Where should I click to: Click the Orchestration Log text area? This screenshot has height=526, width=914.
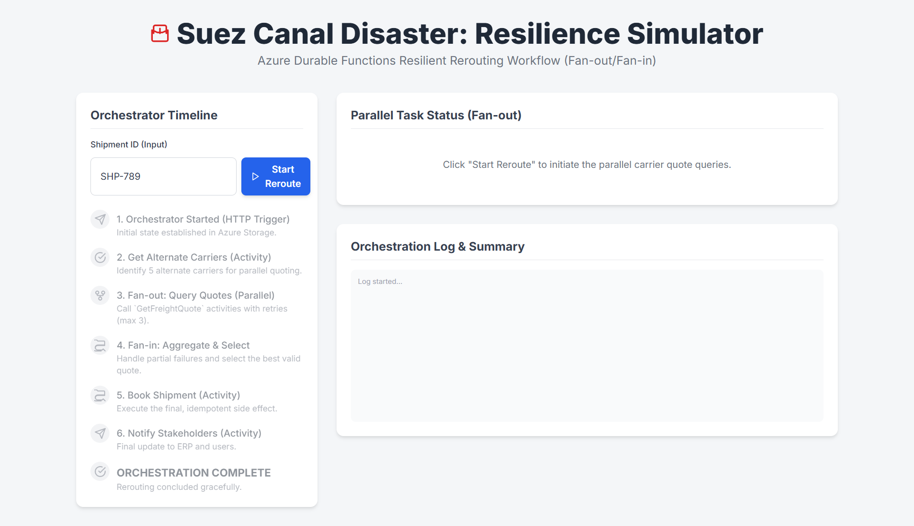(x=586, y=345)
